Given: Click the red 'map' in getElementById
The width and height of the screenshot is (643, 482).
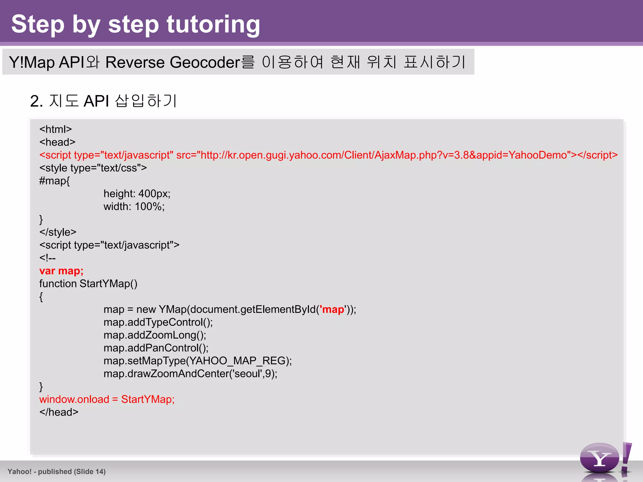Looking at the screenshot, I should point(333,309).
